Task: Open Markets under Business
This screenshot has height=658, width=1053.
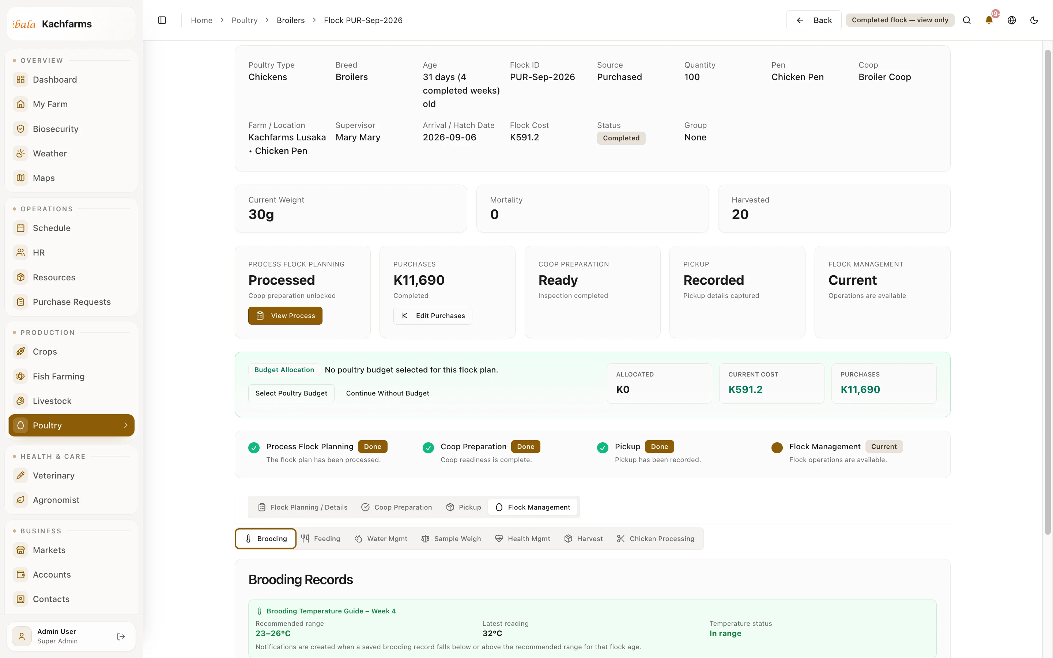Action: coord(71,550)
